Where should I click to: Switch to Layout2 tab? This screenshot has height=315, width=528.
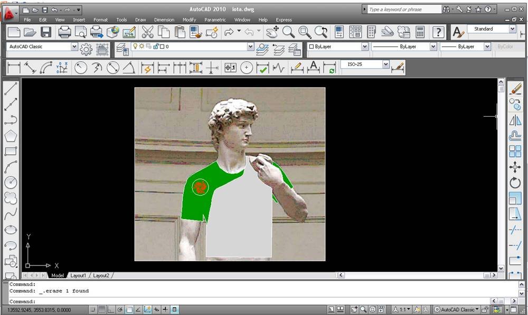101,275
